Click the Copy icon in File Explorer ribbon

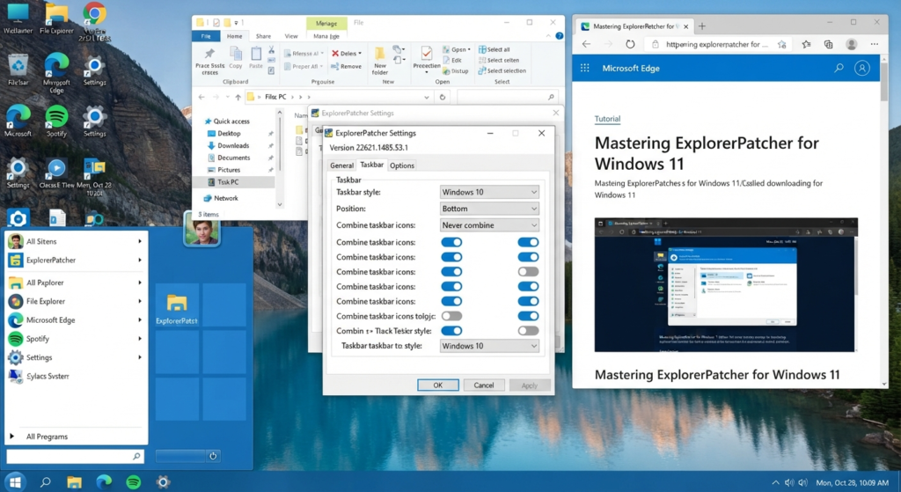click(236, 54)
